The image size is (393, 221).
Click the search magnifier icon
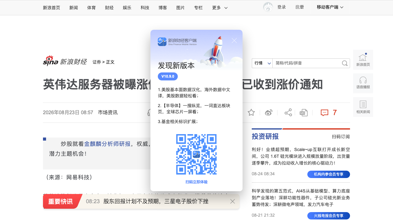pos(345,63)
